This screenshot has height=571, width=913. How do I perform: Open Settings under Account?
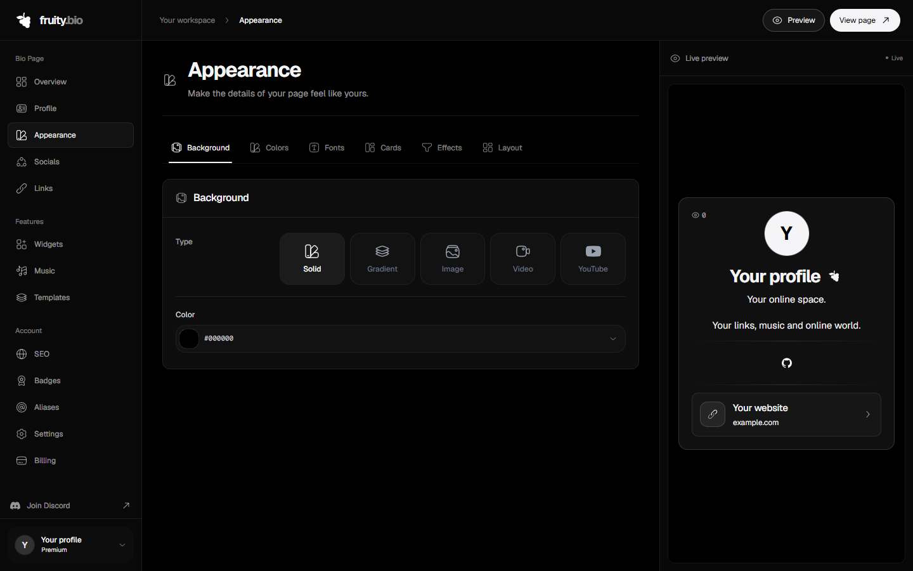pyautogui.click(x=70, y=434)
